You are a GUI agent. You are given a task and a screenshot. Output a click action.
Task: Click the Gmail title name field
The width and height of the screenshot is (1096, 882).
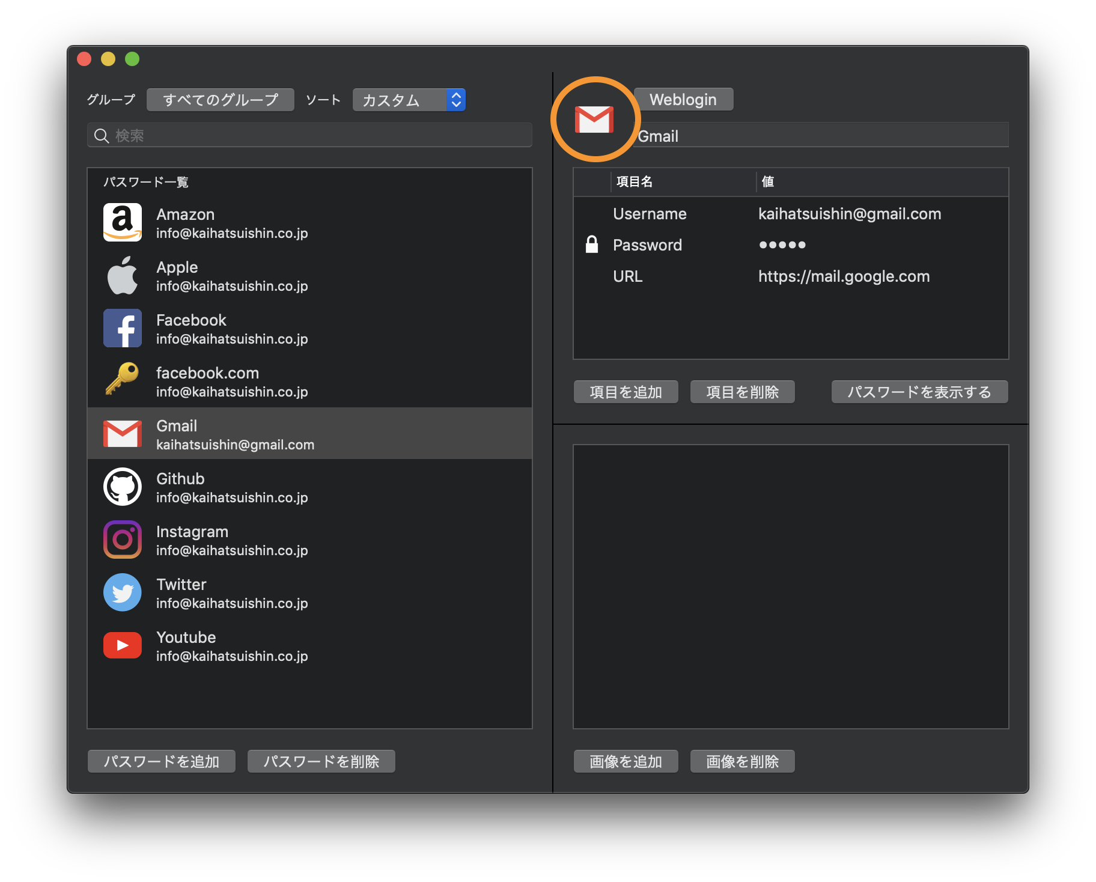click(x=821, y=136)
